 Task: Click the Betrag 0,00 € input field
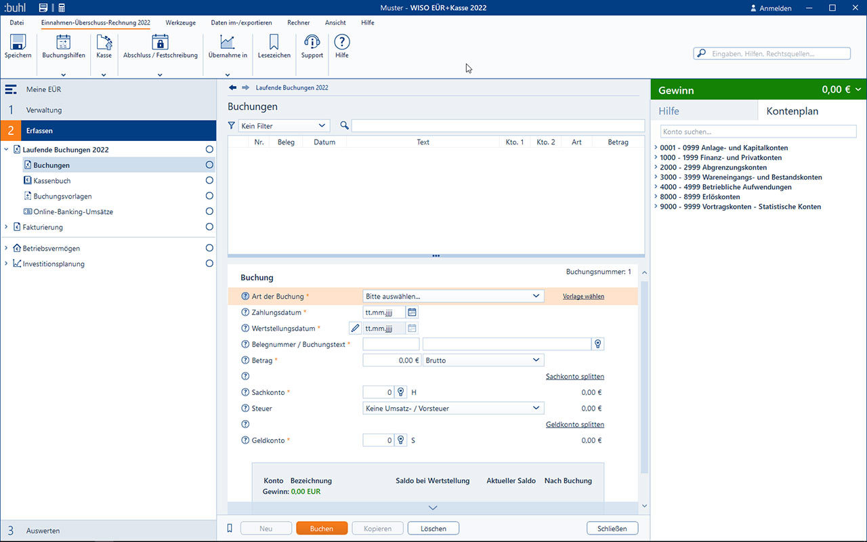(x=392, y=360)
